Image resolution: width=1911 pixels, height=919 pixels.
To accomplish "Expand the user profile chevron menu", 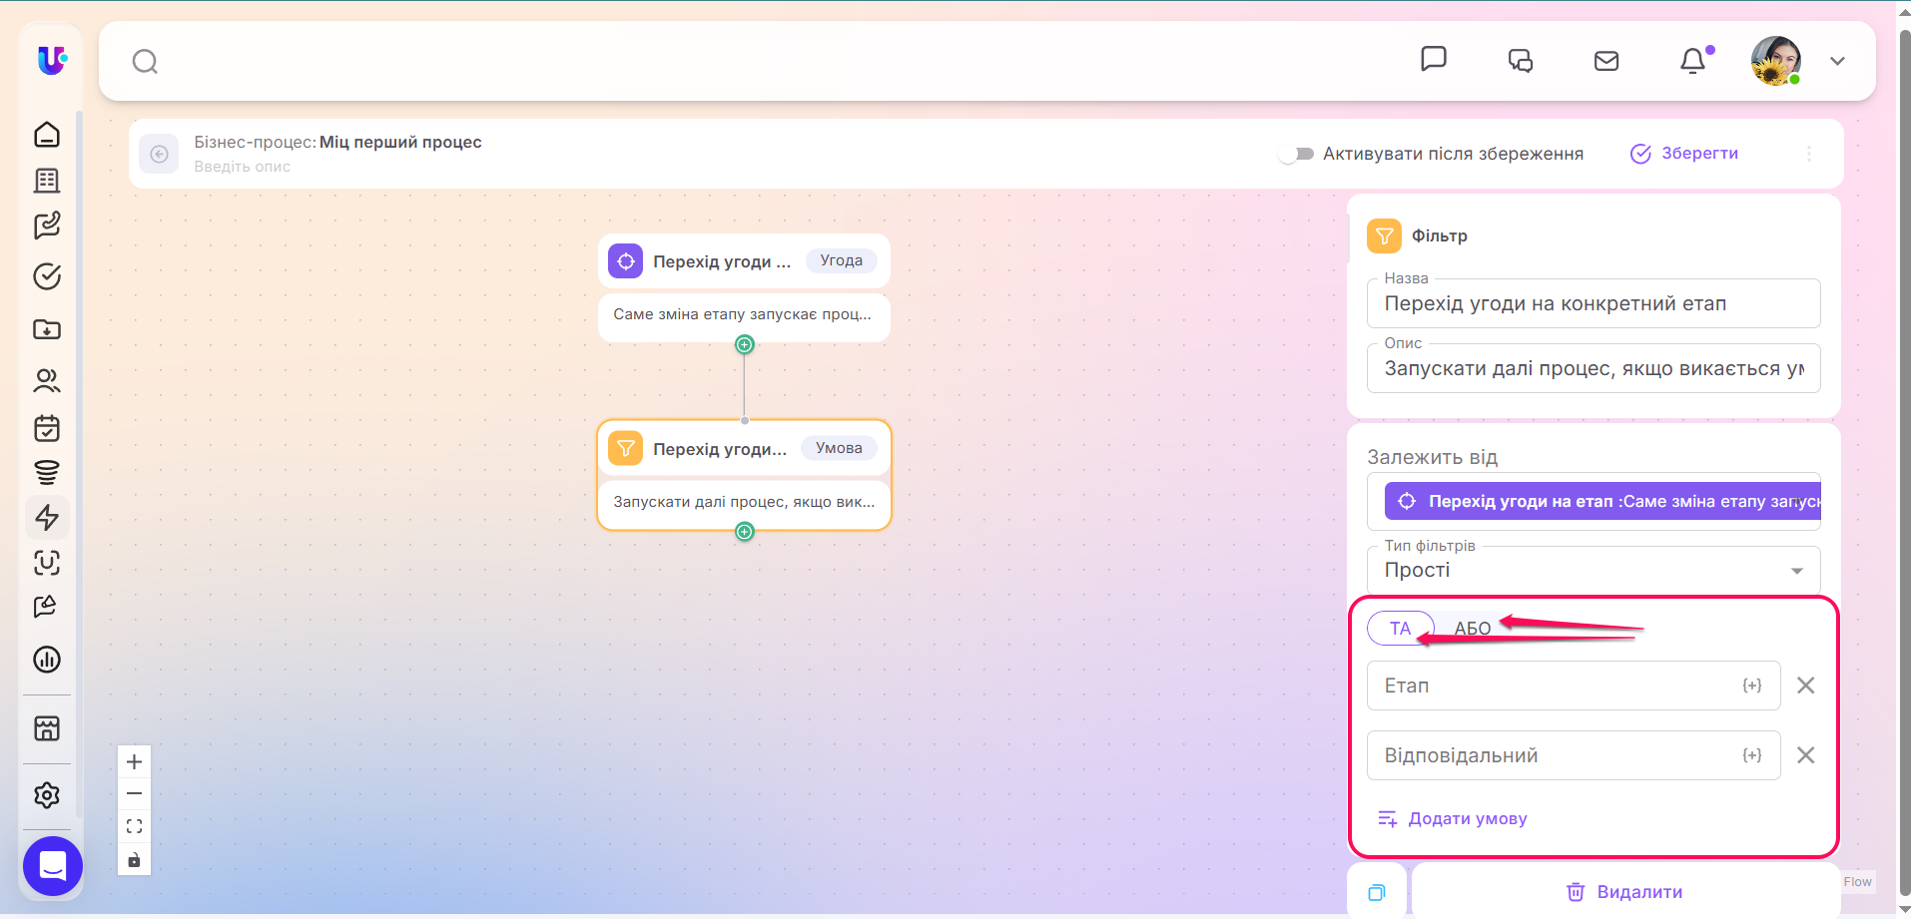I will 1837,61.
